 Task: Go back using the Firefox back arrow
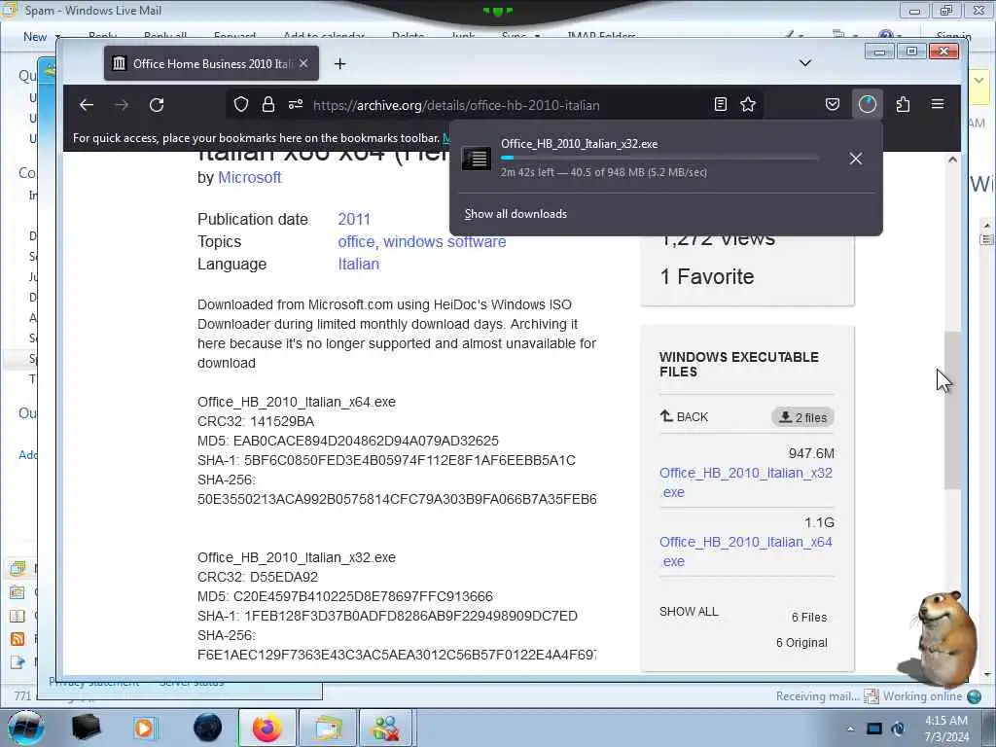coord(87,105)
